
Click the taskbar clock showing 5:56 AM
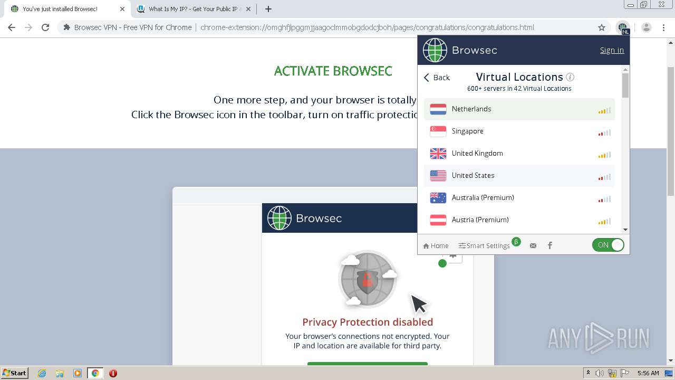pos(648,373)
